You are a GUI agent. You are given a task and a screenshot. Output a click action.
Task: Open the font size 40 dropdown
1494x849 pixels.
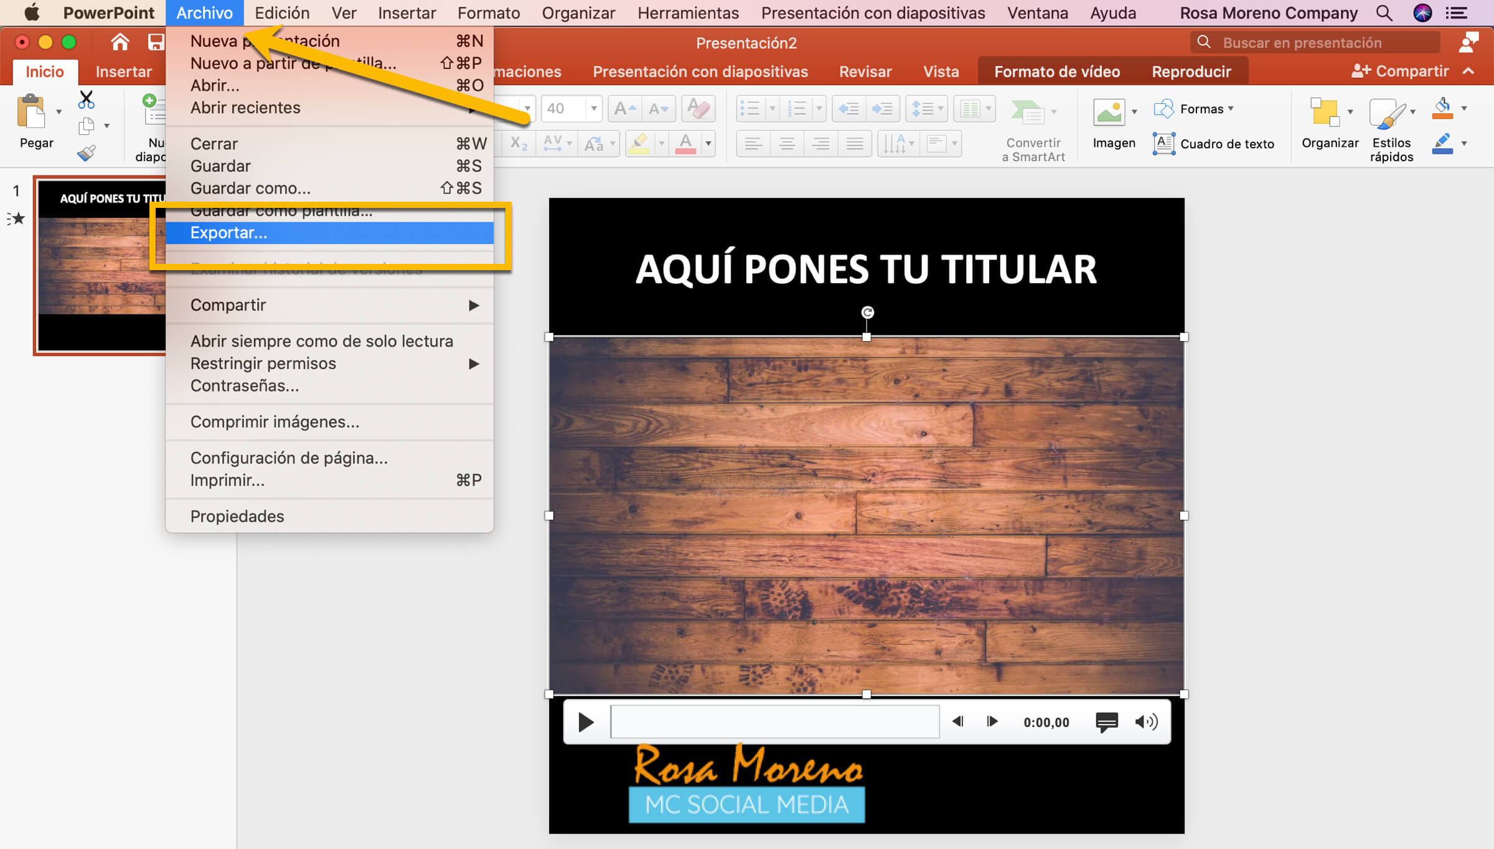coord(594,109)
